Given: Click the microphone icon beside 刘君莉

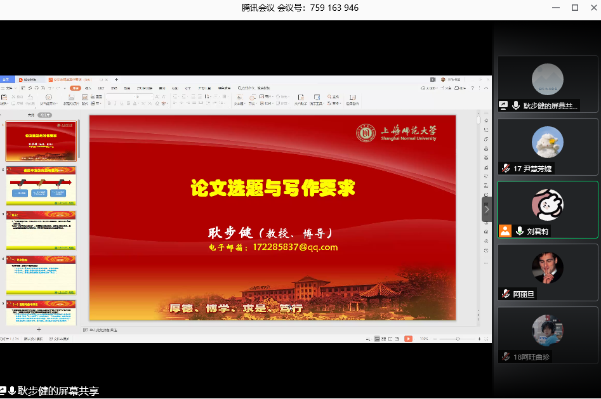Looking at the screenshot, I should tap(518, 232).
